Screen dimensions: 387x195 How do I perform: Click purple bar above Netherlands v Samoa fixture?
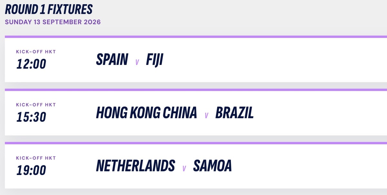pos(196,143)
